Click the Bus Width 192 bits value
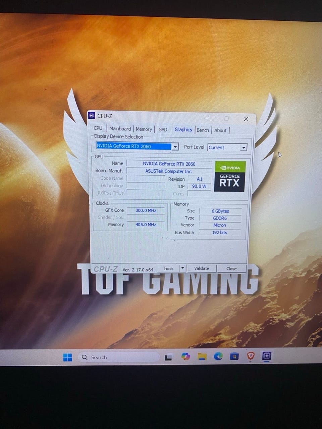This screenshot has width=322, height=429. pyautogui.click(x=220, y=233)
